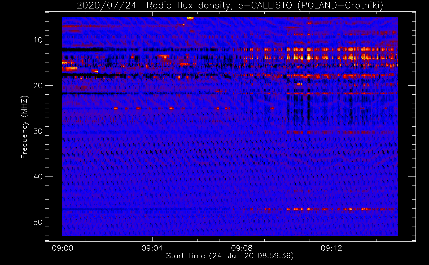
Task: Click the 09:04 time tick label
Action: pyautogui.click(x=152, y=248)
